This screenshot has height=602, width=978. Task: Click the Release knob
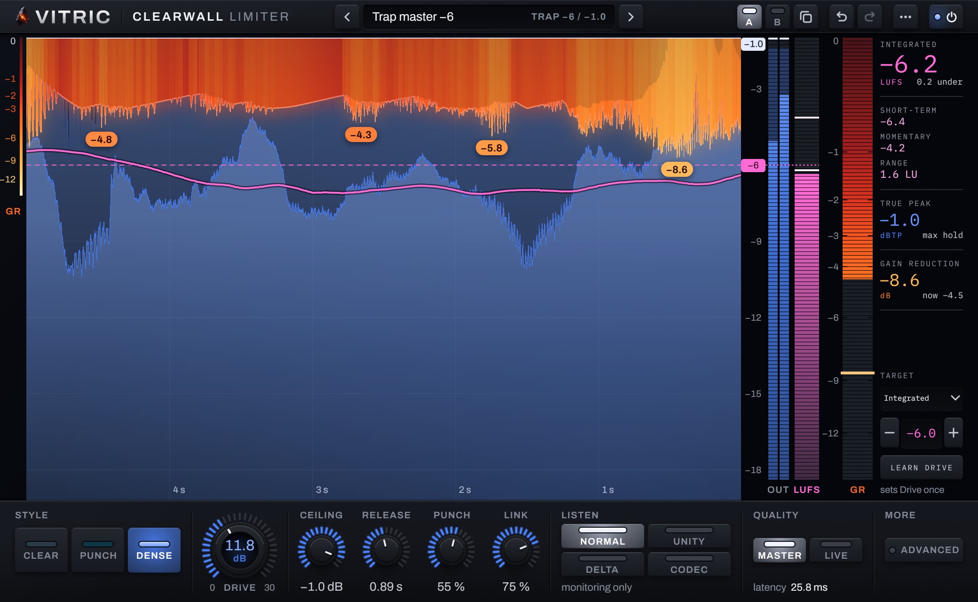386,549
